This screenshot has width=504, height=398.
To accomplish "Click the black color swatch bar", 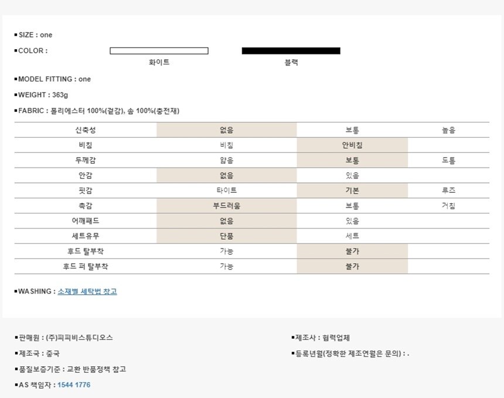I will (x=291, y=51).
